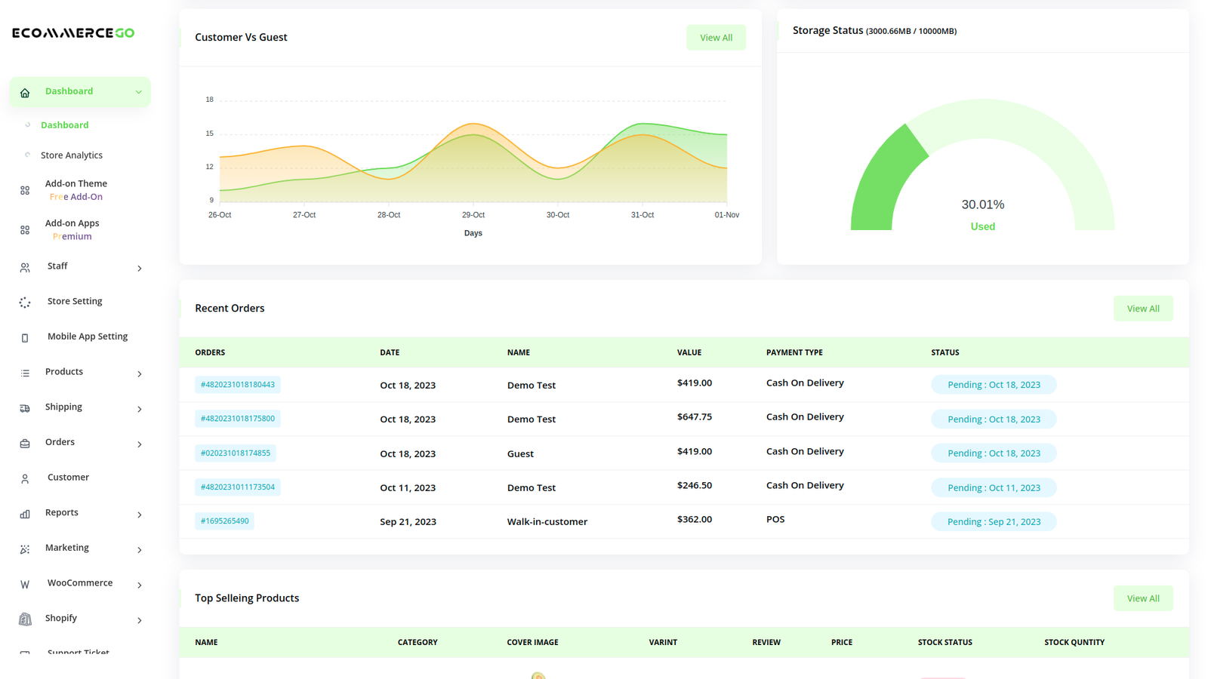Click the Mobile App Setting phone icon

pos(25,338)
